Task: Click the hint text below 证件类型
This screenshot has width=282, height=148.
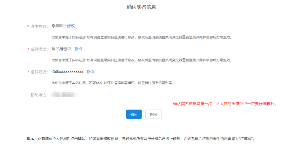Action: (x=142, y=60)
